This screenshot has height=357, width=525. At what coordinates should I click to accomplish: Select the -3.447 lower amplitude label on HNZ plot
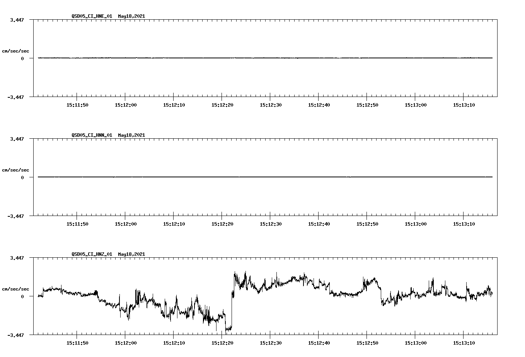tap(16, 335)
